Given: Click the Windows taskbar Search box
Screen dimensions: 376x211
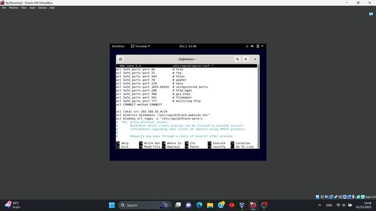Looking at the screenshot, I should (x=145, y=205).
